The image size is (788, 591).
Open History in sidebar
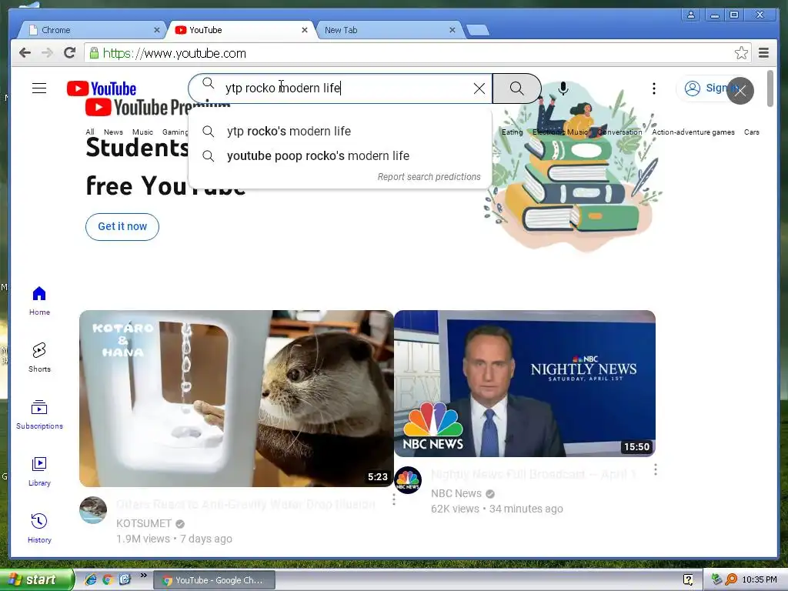coord(39,528)
